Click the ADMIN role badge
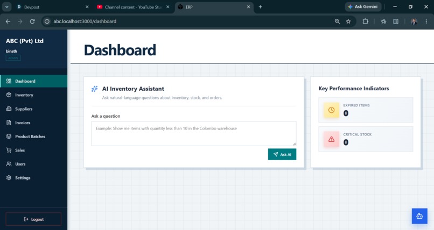The height and width of the screenshot is (230, 434). pos(13,58)
